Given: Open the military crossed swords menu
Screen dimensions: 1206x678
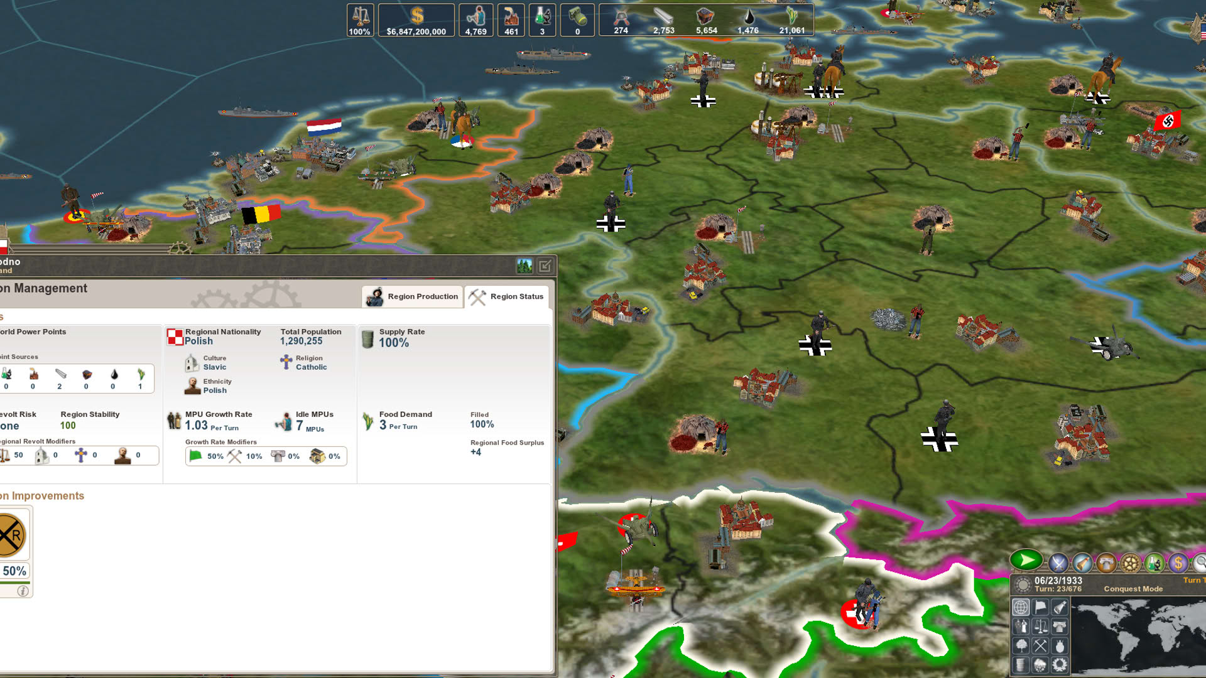Looking at the screenshot, I should pos(1058,563).
